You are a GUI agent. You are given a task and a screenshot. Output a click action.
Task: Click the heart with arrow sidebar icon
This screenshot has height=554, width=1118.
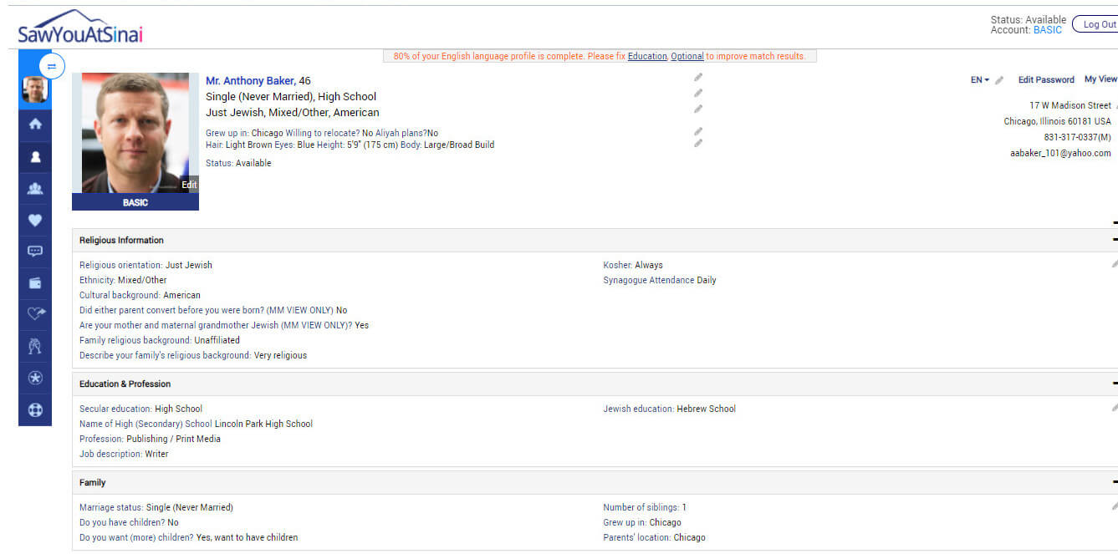pyautogui.click(x=35, y=313)
